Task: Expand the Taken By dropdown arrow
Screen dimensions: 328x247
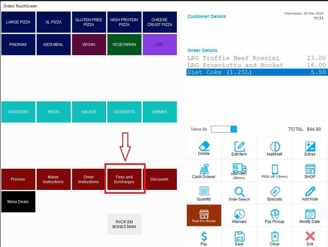Action: (234, 129)
